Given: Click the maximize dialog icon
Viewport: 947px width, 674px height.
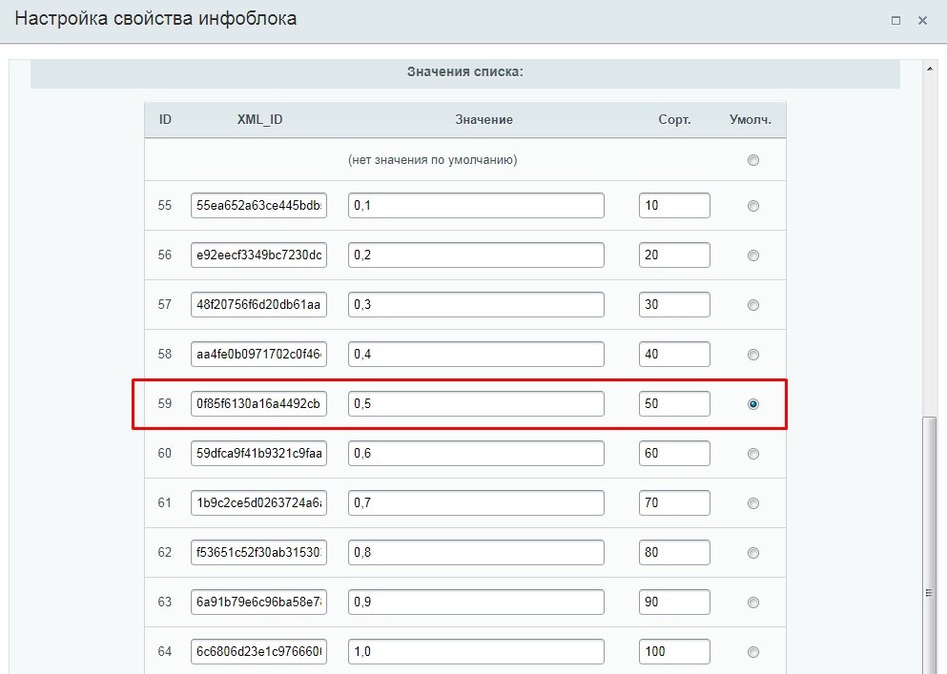Looking at the screenshot, I should pos(896,20).
